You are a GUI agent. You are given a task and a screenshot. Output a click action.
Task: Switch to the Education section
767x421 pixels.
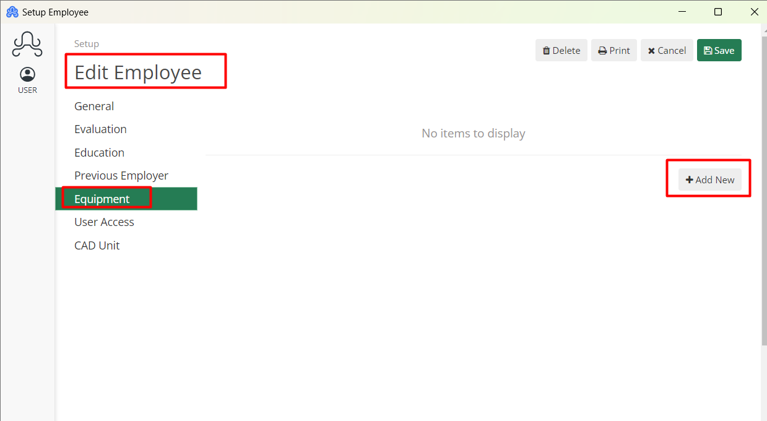pyautogui.click(x=99, y=152)
